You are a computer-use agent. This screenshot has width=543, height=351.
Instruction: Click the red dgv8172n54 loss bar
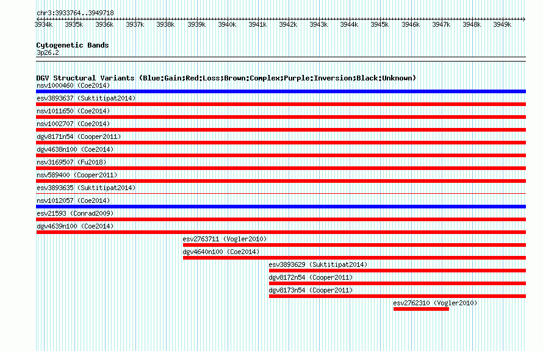(397, 283)
